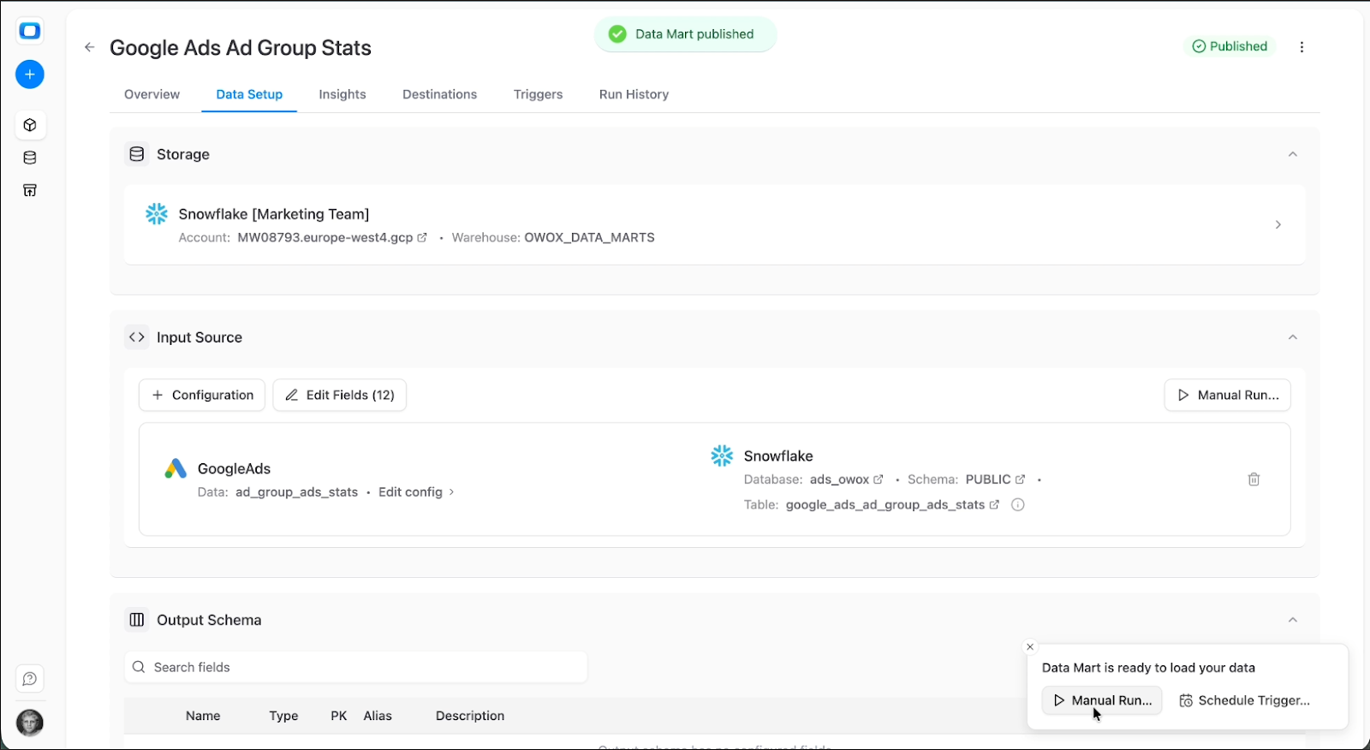The height and width of the screenshot is (750, 1370).
Task: View the Run History tab
Action: point(634,94)
